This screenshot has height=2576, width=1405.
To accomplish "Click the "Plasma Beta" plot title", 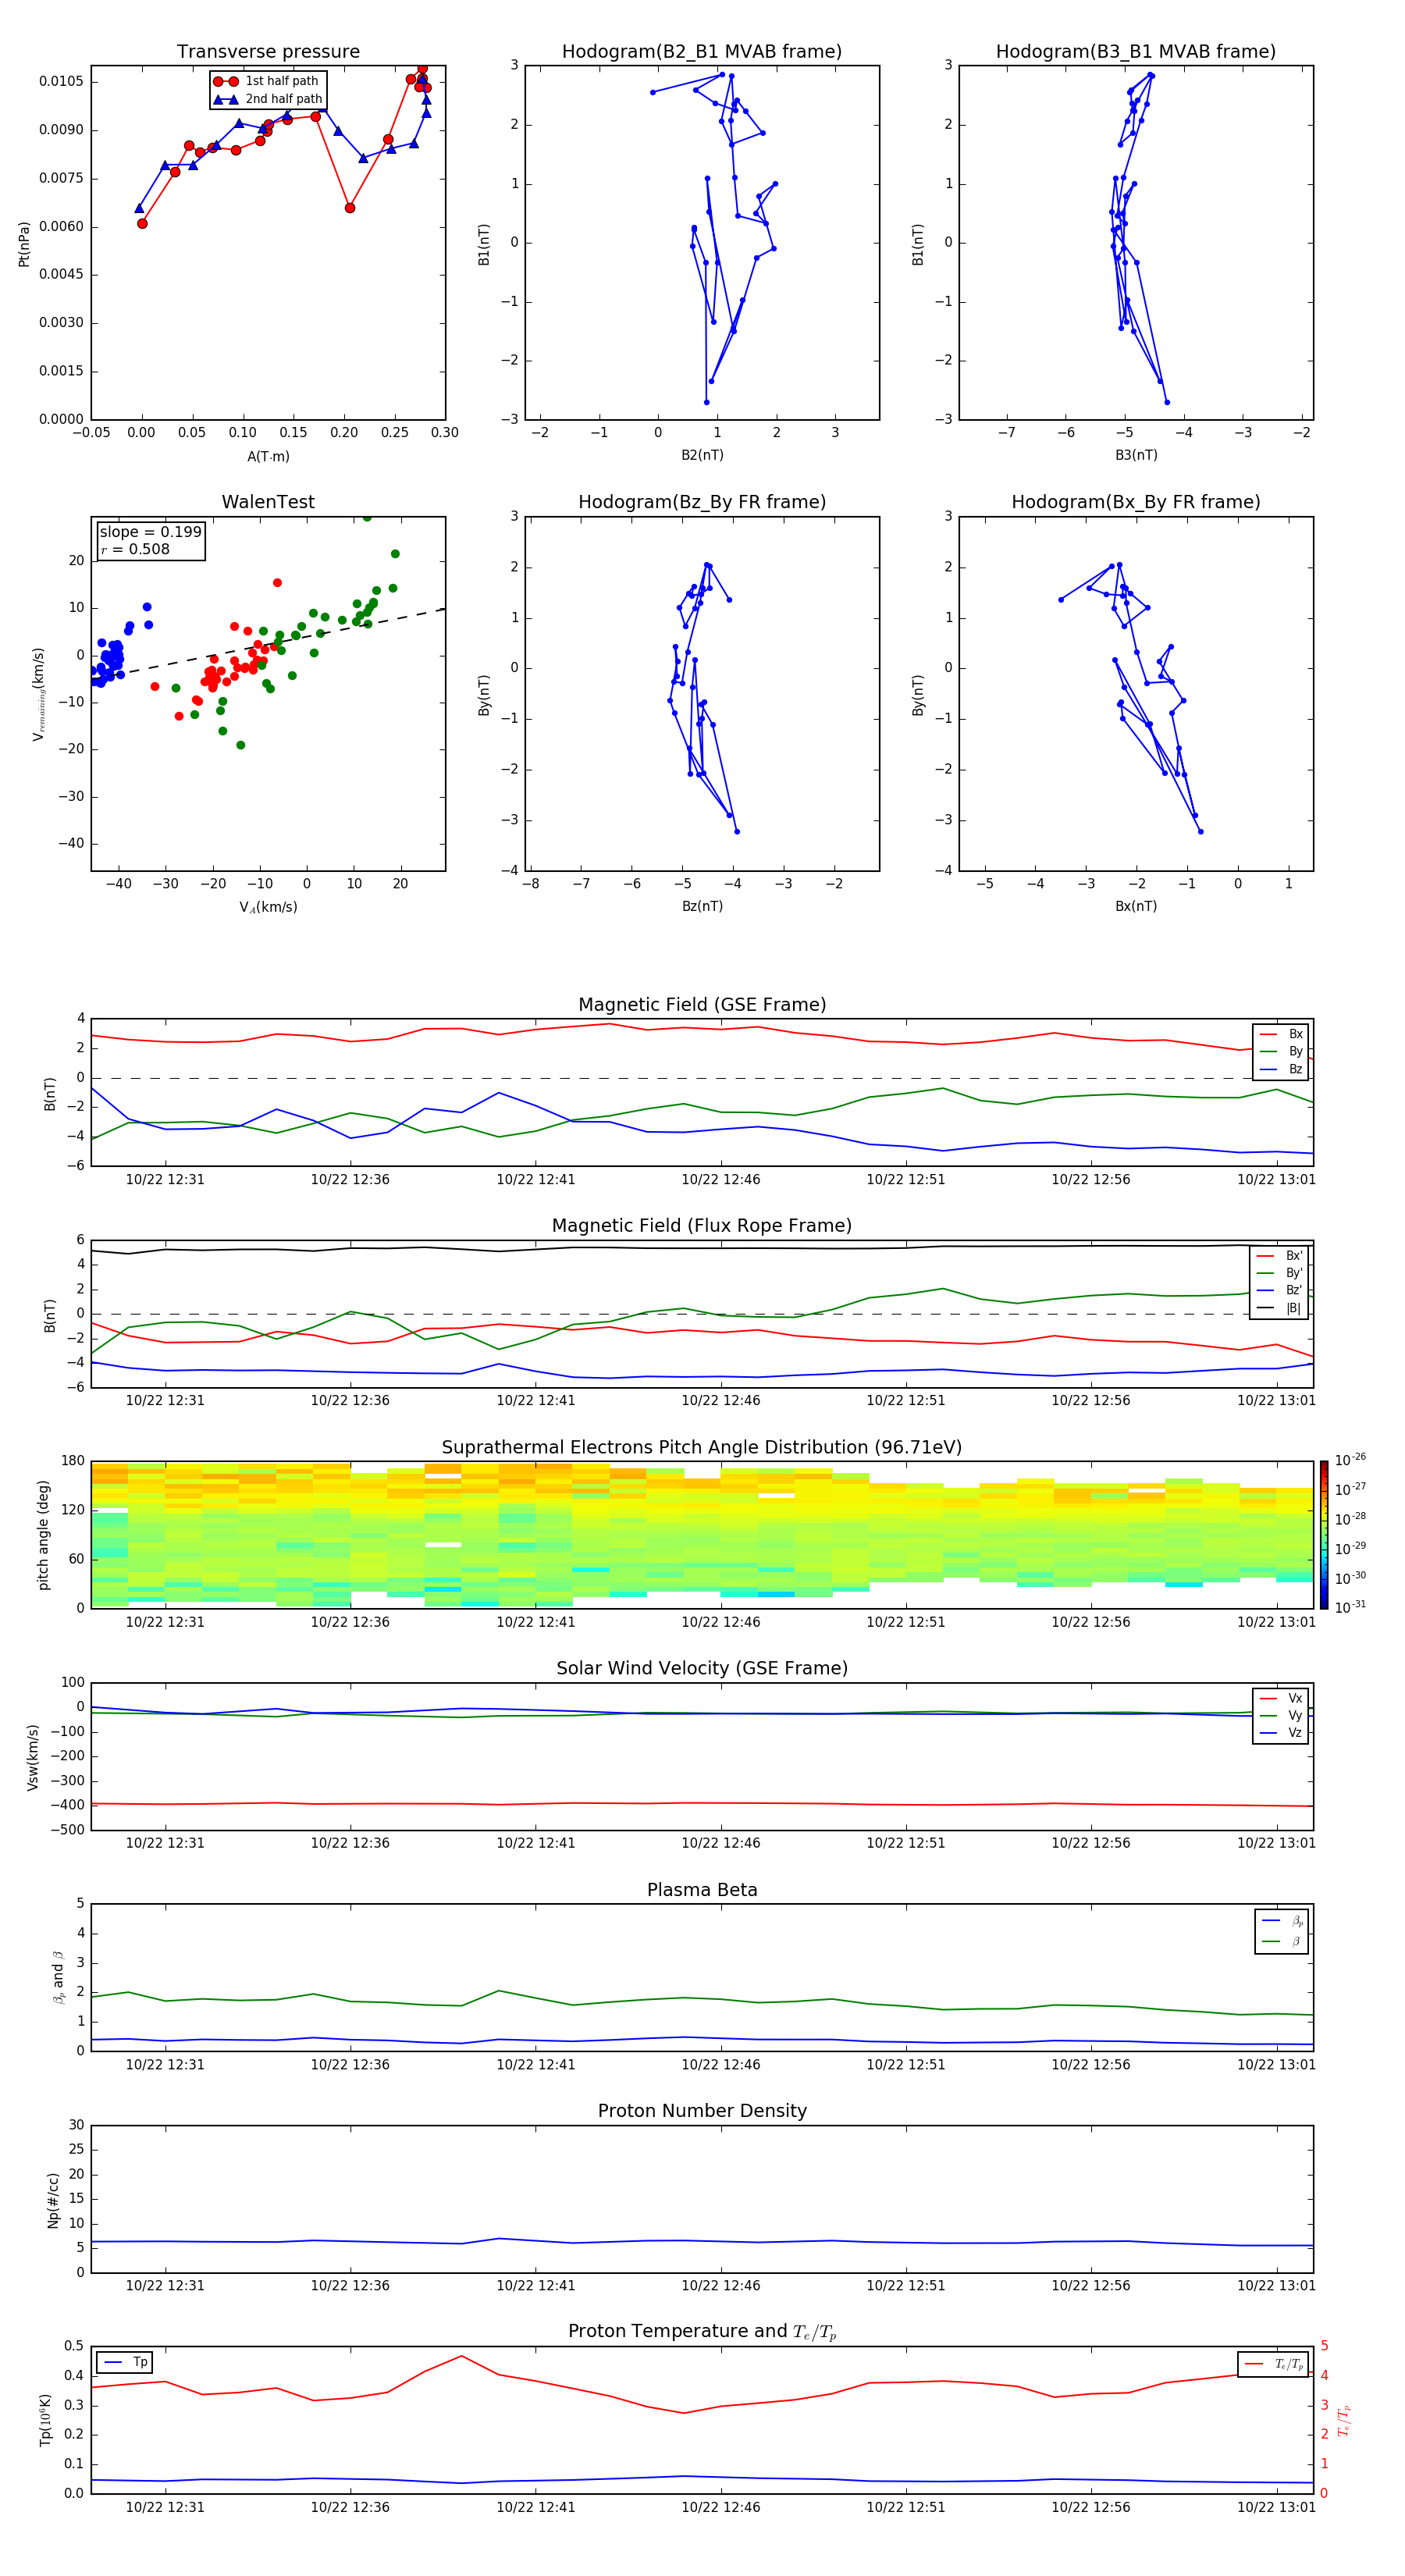I will [702, 1890].
